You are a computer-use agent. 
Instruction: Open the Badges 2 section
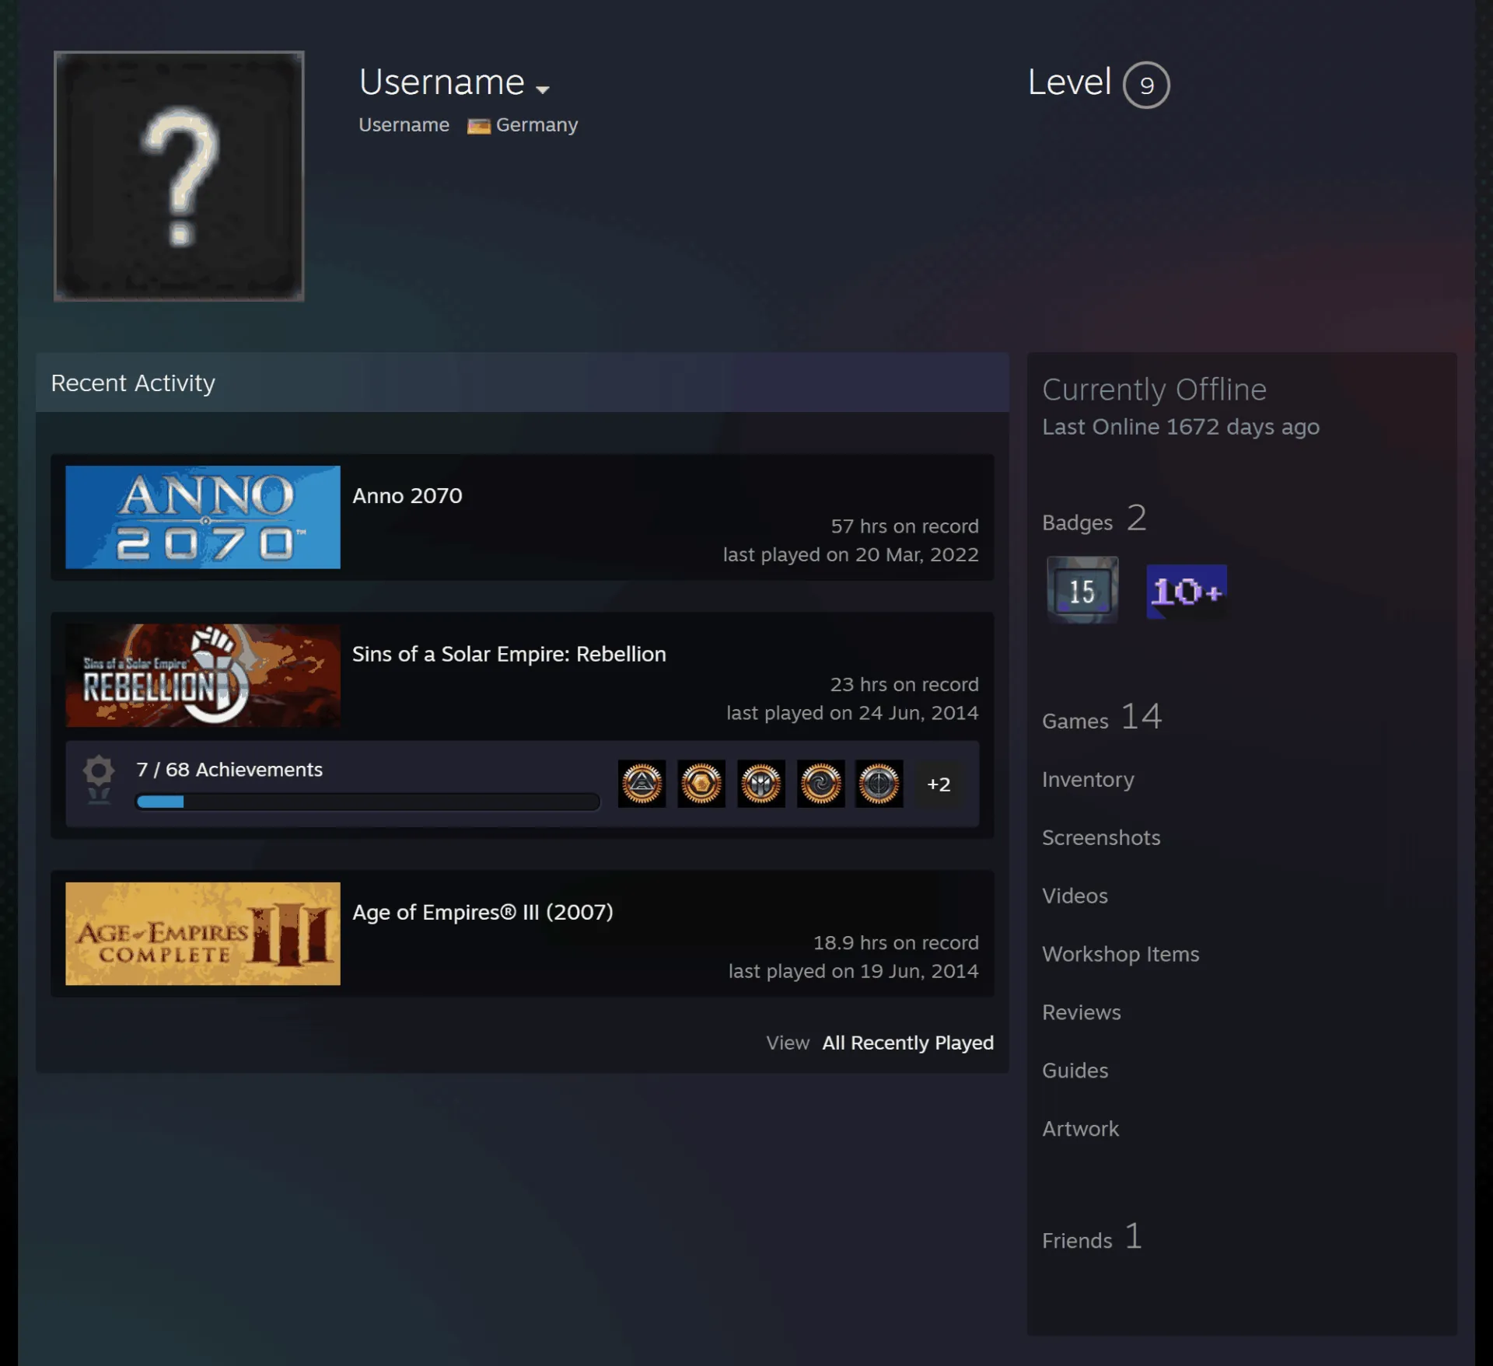pos(1094,519)
